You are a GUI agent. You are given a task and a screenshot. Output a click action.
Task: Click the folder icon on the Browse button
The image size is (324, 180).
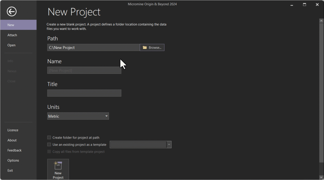[x=145, y=47]
